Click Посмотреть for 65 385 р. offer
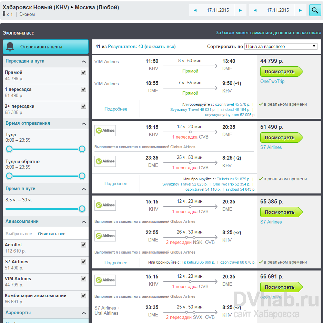 coord(281,212)
